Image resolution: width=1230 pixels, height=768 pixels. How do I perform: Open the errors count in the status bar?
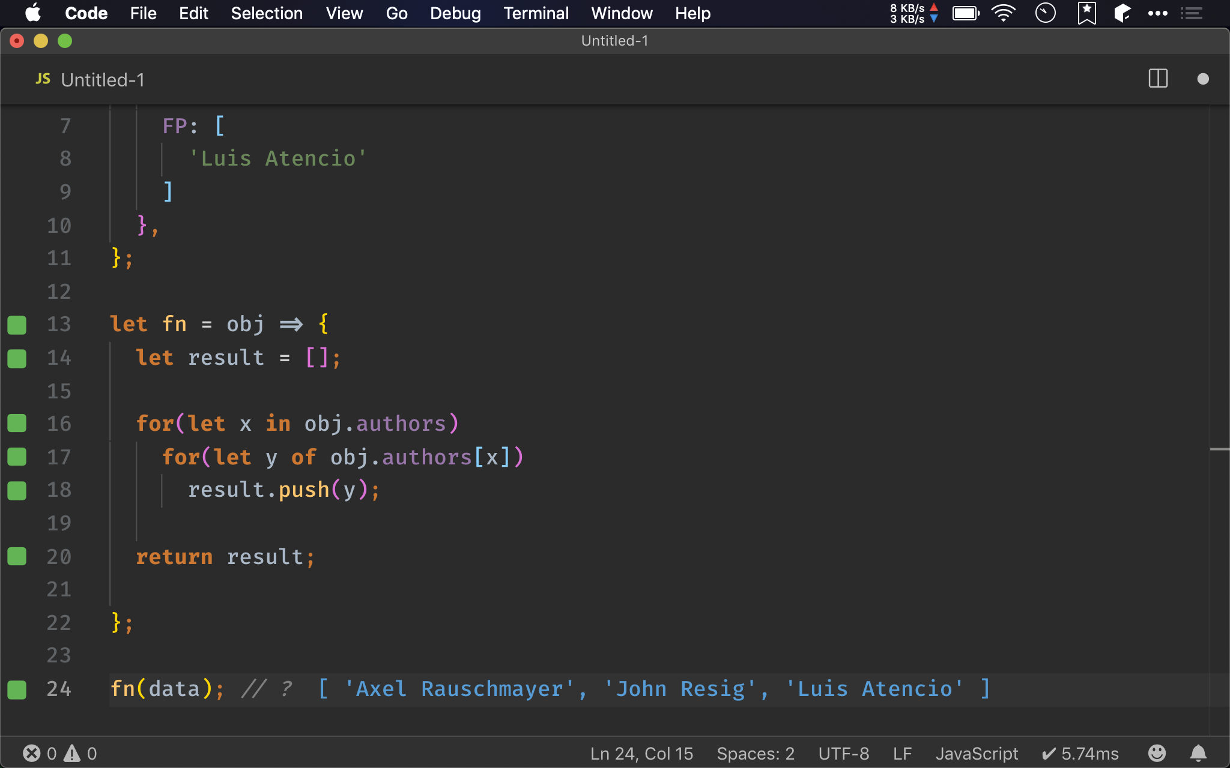click(x=40, y=754)
